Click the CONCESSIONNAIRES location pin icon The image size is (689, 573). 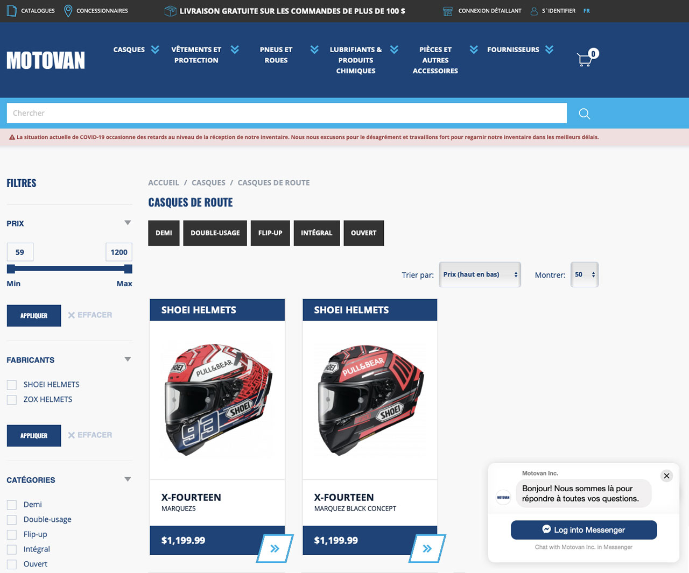point(68,10)
